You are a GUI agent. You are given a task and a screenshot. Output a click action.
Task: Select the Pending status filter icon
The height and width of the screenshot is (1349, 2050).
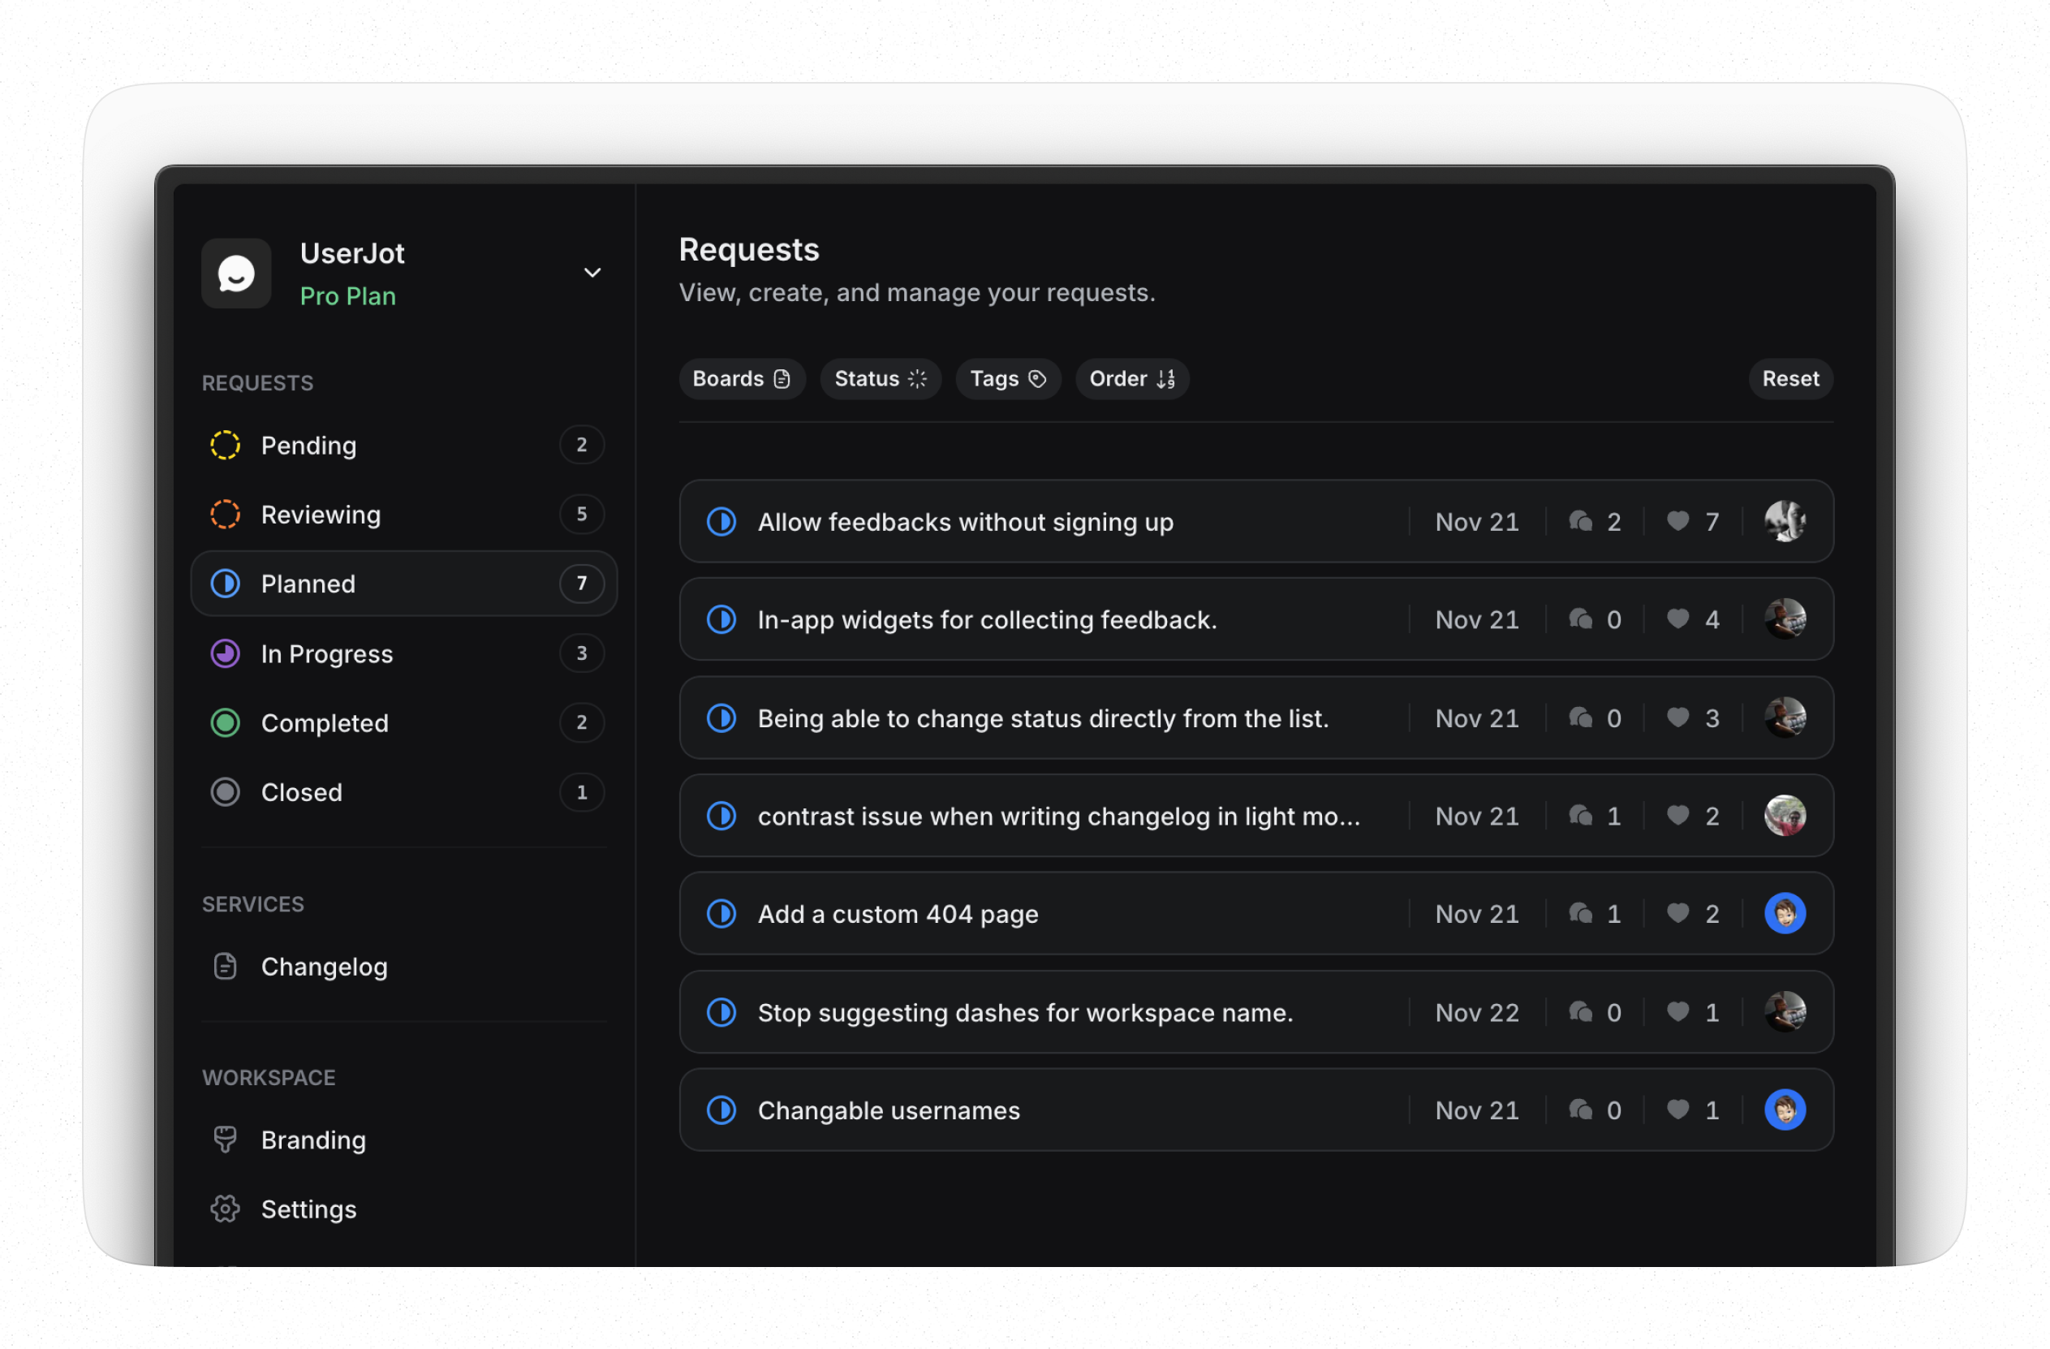coord(225,446)
